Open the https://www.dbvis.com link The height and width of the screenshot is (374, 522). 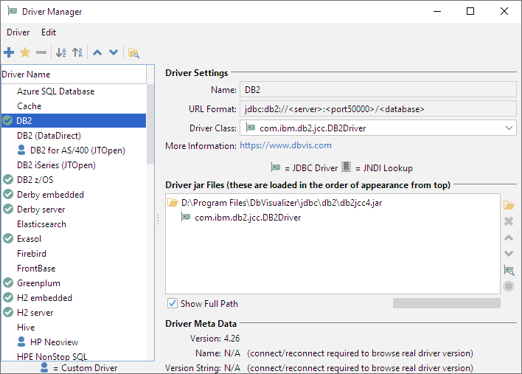click(275, 145)
